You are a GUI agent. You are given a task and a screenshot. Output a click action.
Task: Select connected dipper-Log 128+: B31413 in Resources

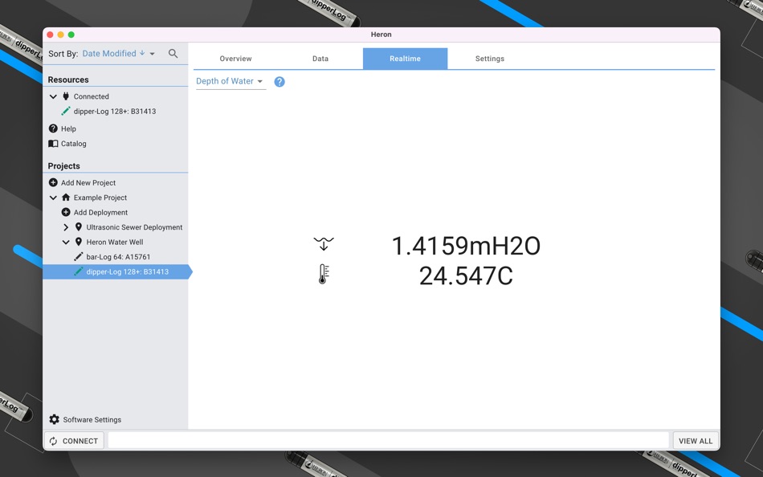tap(115, 111)
